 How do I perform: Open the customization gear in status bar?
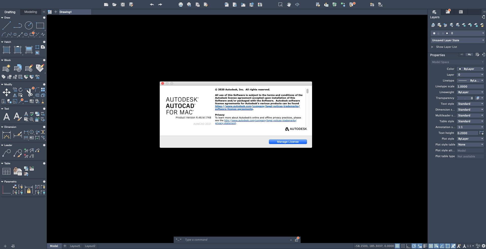[x=483, y=246]
